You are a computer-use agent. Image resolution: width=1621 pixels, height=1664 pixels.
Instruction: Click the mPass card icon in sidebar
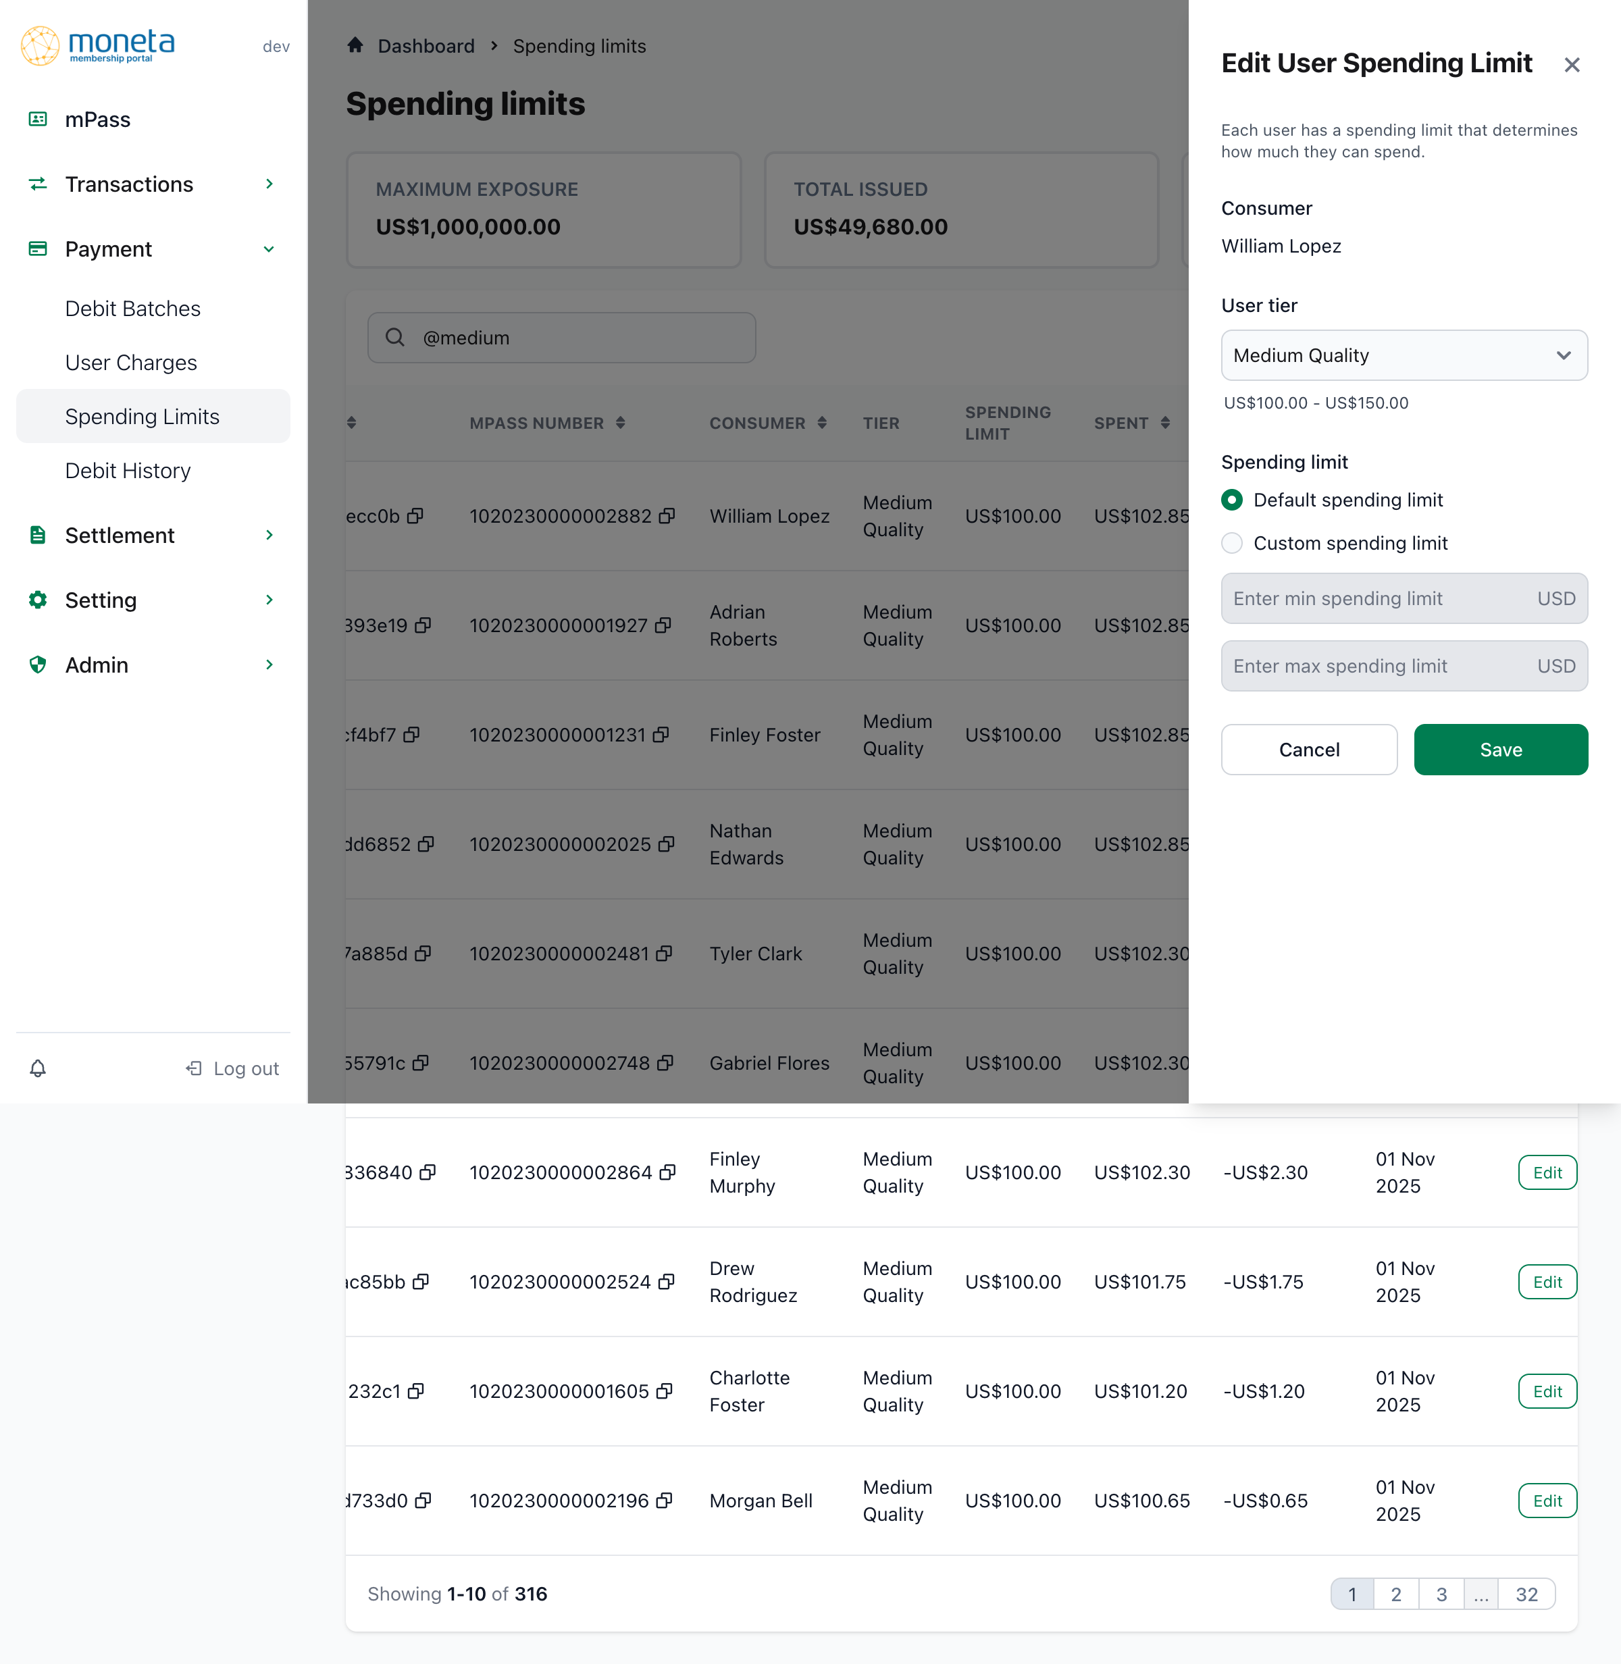pos(37,119)
